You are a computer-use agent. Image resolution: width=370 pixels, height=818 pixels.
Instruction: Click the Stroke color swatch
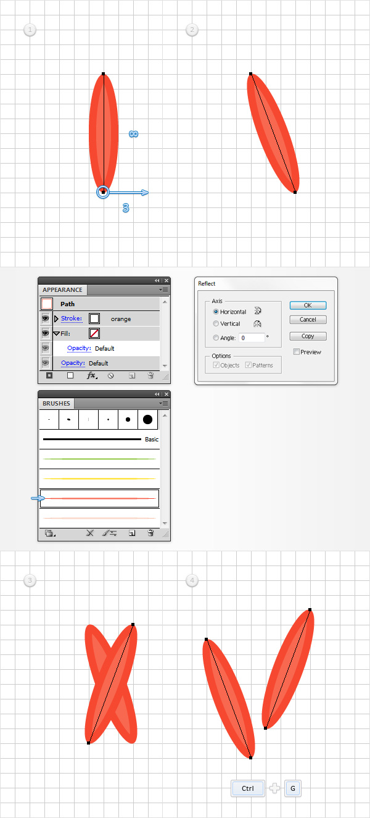94,319
